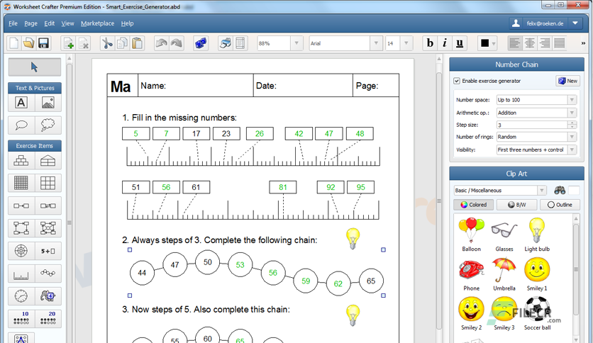Insert a picture item

[48, 103]
